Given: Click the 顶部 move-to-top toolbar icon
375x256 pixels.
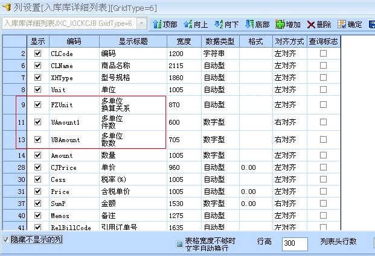Looking at the screenshot, I should 156,24.
